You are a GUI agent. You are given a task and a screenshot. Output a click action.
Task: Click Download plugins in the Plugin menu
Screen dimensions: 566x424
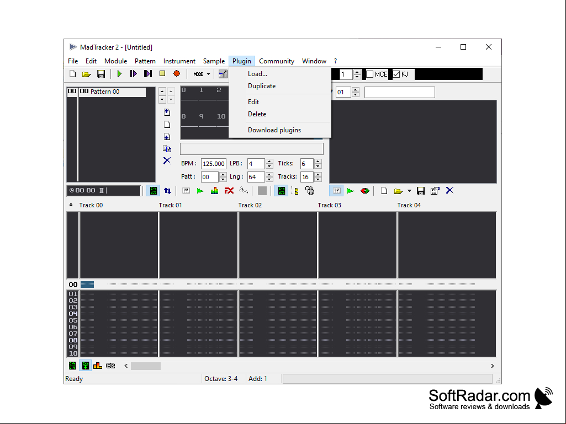coord(274,130)
